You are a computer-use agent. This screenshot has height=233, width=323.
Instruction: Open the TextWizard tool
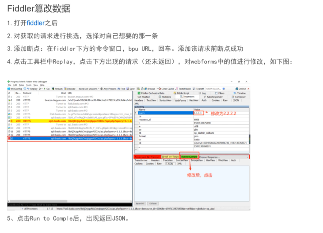(183, 89)
